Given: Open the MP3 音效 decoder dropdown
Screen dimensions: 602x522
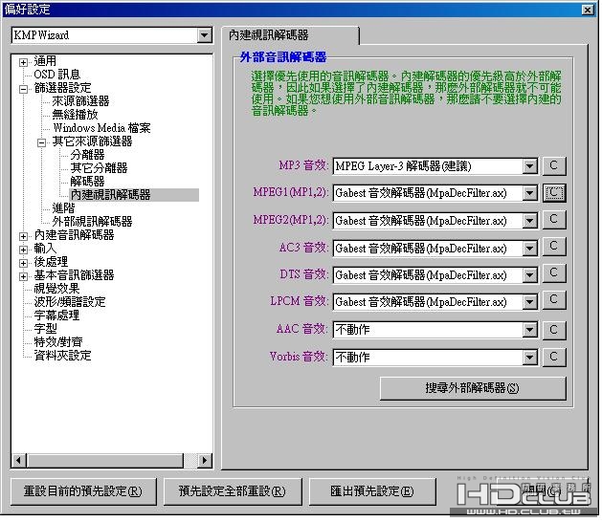Looking at the screenshot, I should 530,166.
